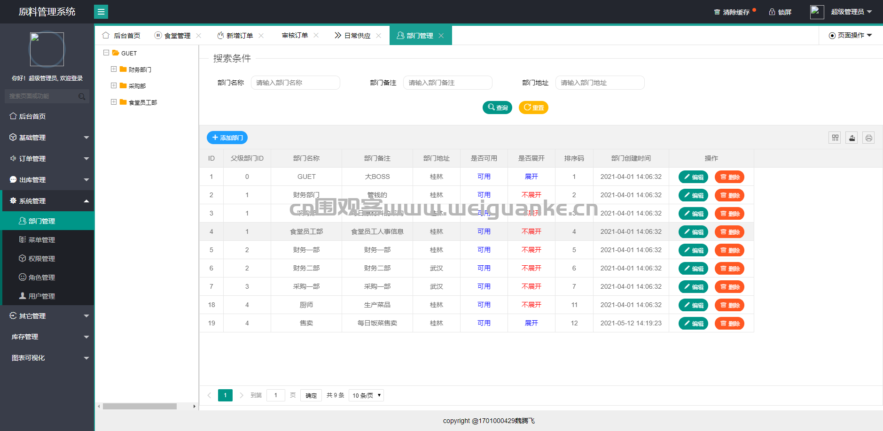Collapse 系统管理 sidebar menu

click(x=47, y=201)
